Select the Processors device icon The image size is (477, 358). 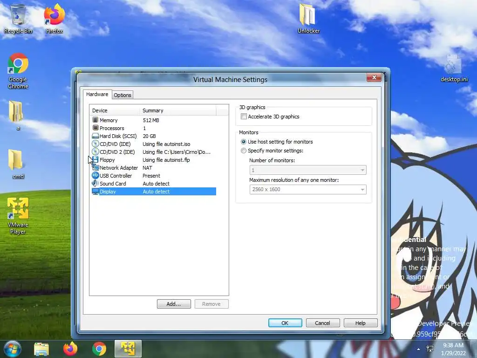click(x=95, y=128)
